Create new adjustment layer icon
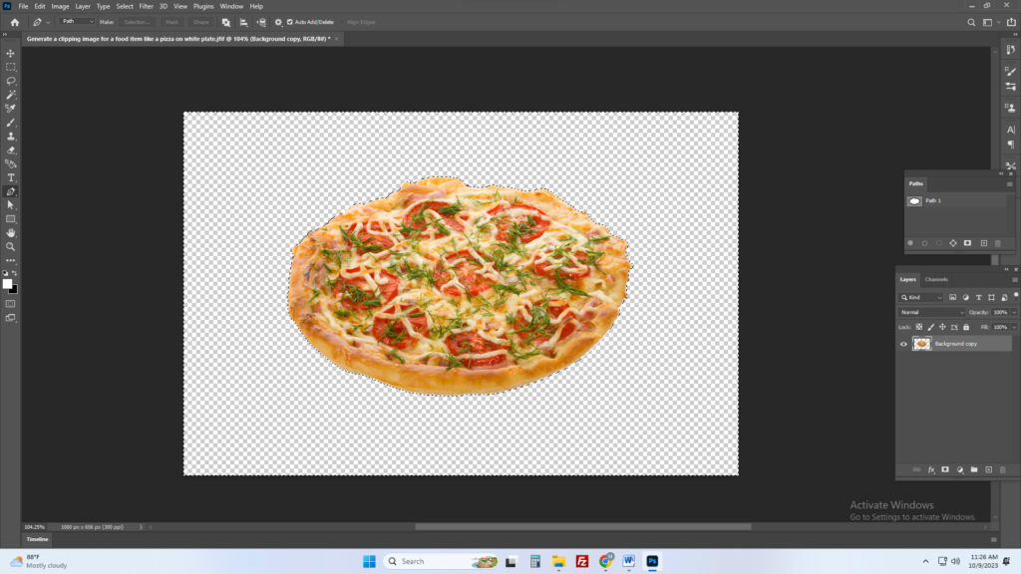Viewport: 1021px width, 574px height. pos(960,470)
